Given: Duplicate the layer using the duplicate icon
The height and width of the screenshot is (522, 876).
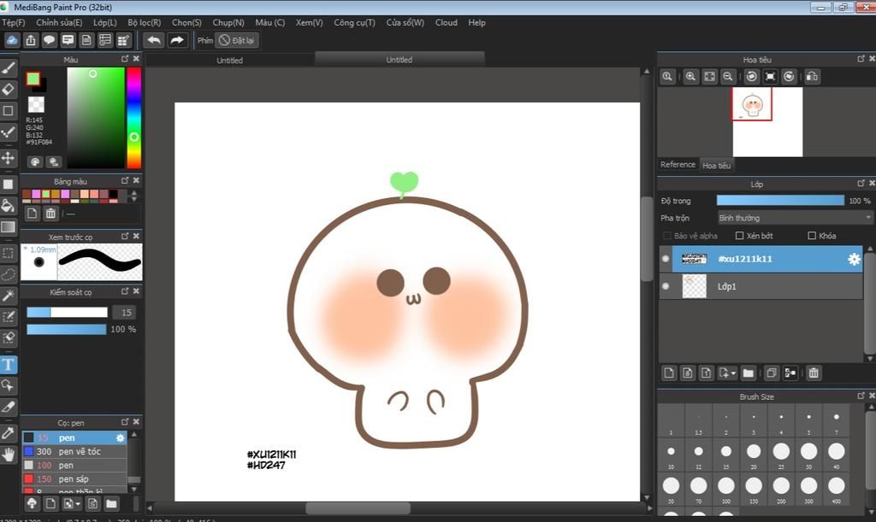Looking at the screenshot, I should (x=772, y=373).
